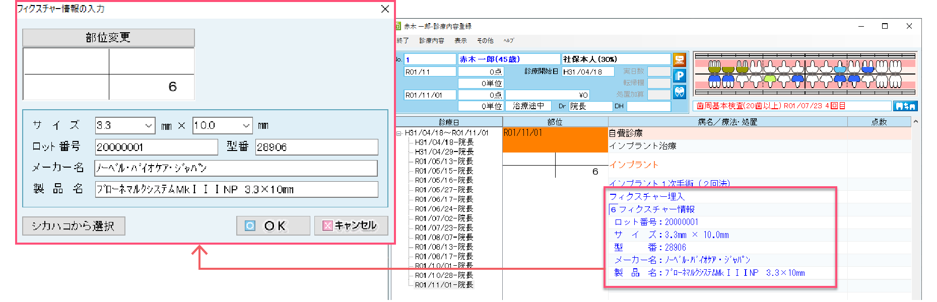Click the シカハコから選択 button
937x302 pixels.
(74, 226)
